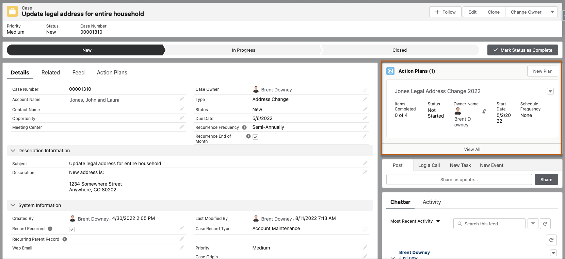Screen dimensions: 565x259
Task: Click the edit pencil next to Due Date
Action: point(365,118)
